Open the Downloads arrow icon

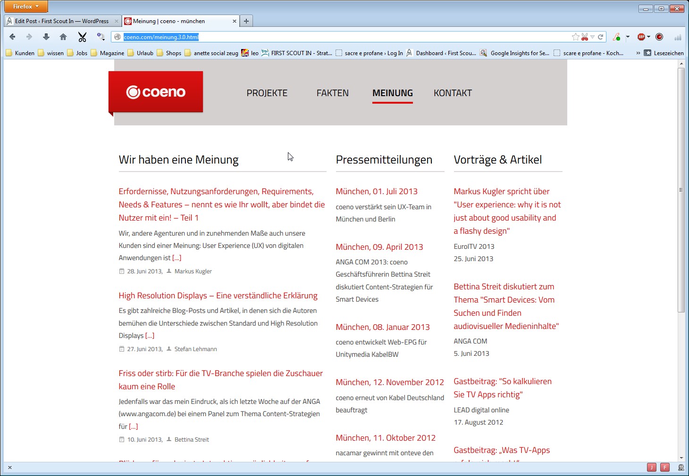[46, 37]
